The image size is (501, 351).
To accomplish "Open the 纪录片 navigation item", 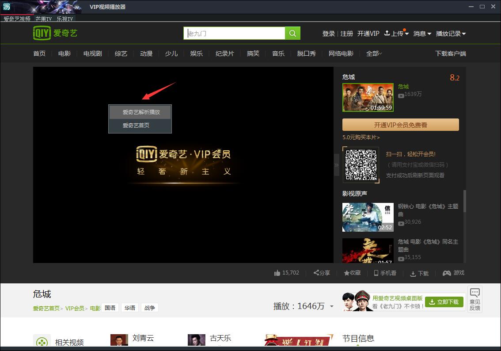I will tap(224, 53).
